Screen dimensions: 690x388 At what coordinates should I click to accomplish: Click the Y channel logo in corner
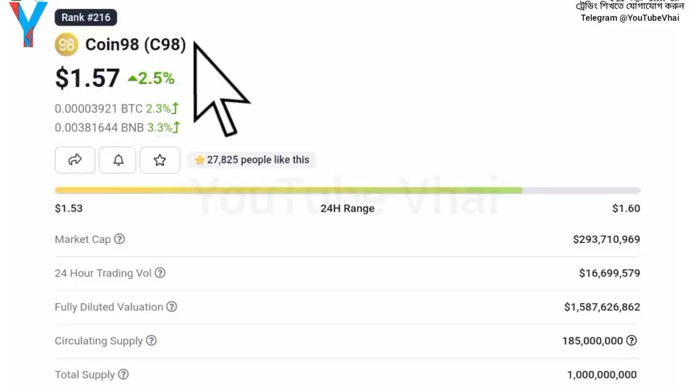tap(29, 23)
